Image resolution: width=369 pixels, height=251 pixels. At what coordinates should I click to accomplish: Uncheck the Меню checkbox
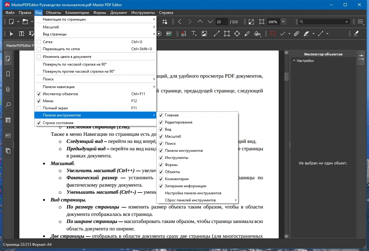pyautogui.click(x=39, y=101)
